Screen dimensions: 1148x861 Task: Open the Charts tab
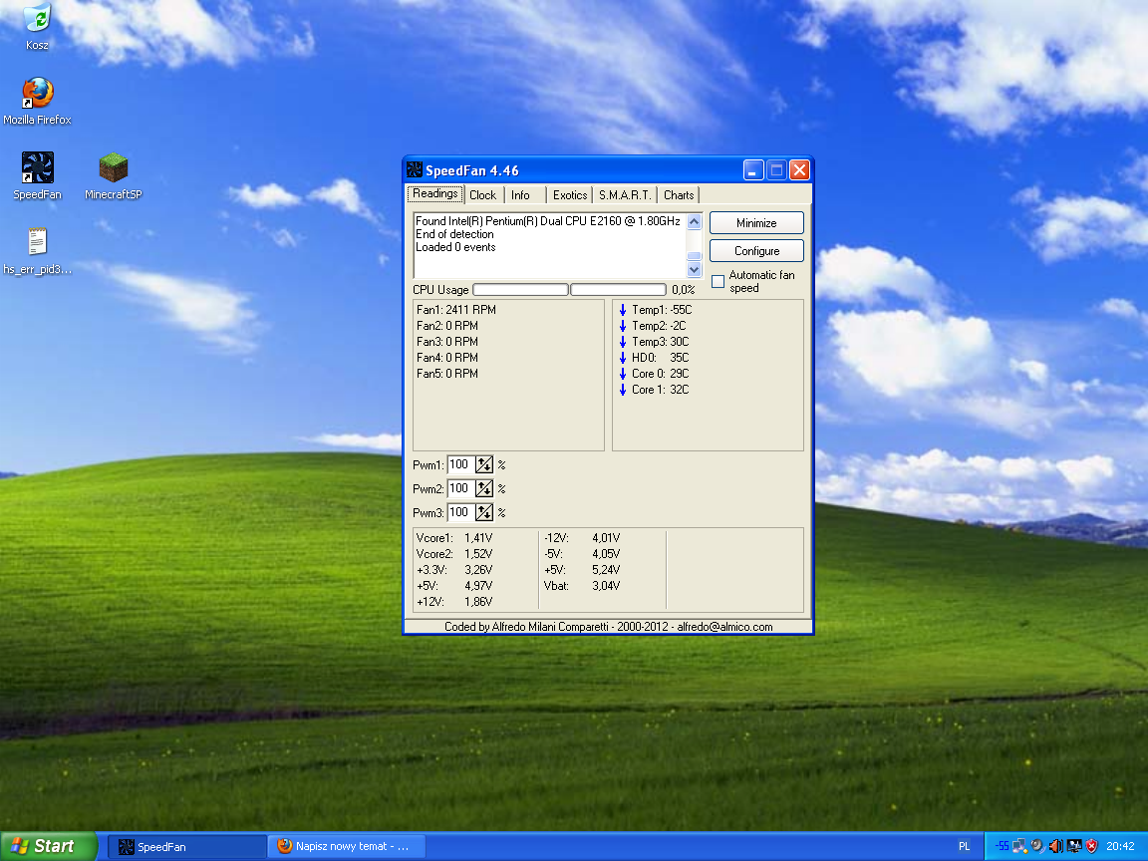pos(679,195)
